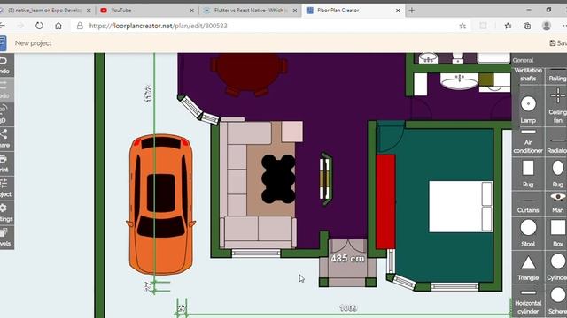Select the Cylinder object
Image resolution: width=567 pixels, height=318 pixels.
pos(557,267)
